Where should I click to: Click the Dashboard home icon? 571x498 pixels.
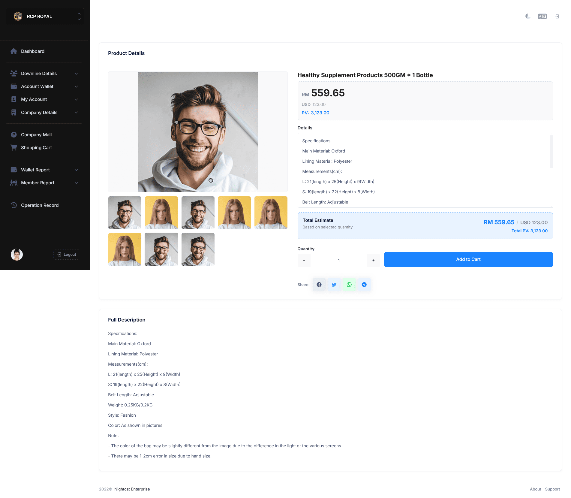click(x=14, y=51)
